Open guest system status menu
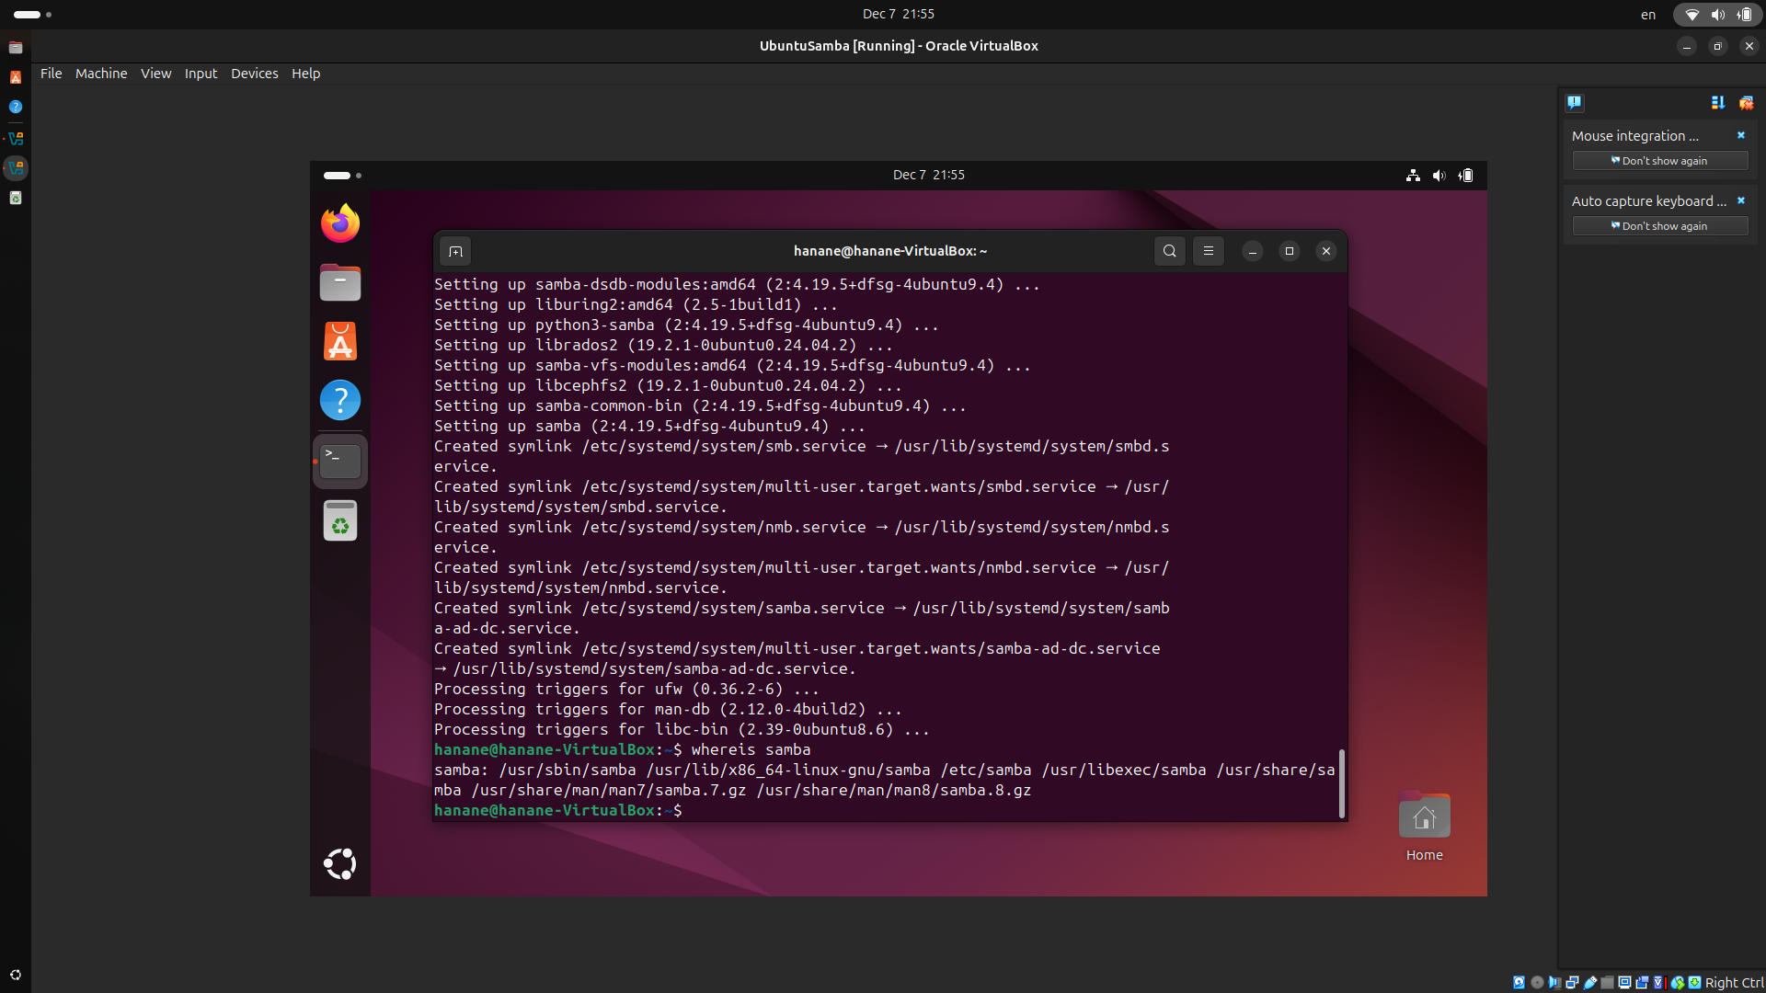This screenshot has height=993, width=1766. (x=1439, y=175)
